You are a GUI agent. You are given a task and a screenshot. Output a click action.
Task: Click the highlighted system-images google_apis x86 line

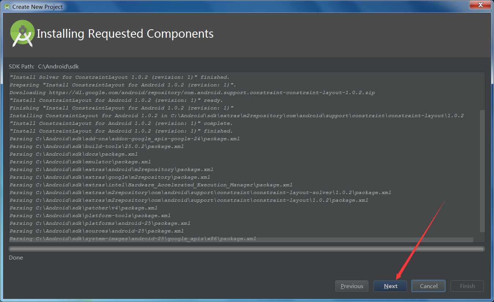point(133,239)
